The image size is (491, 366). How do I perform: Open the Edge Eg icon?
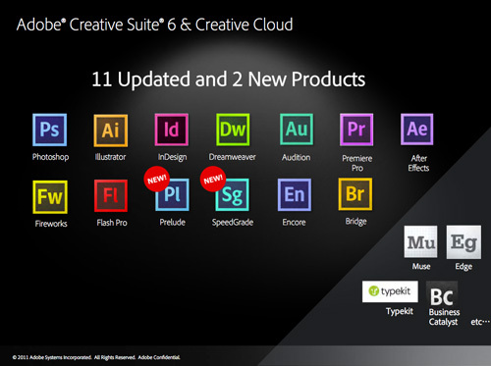[464, 242]
